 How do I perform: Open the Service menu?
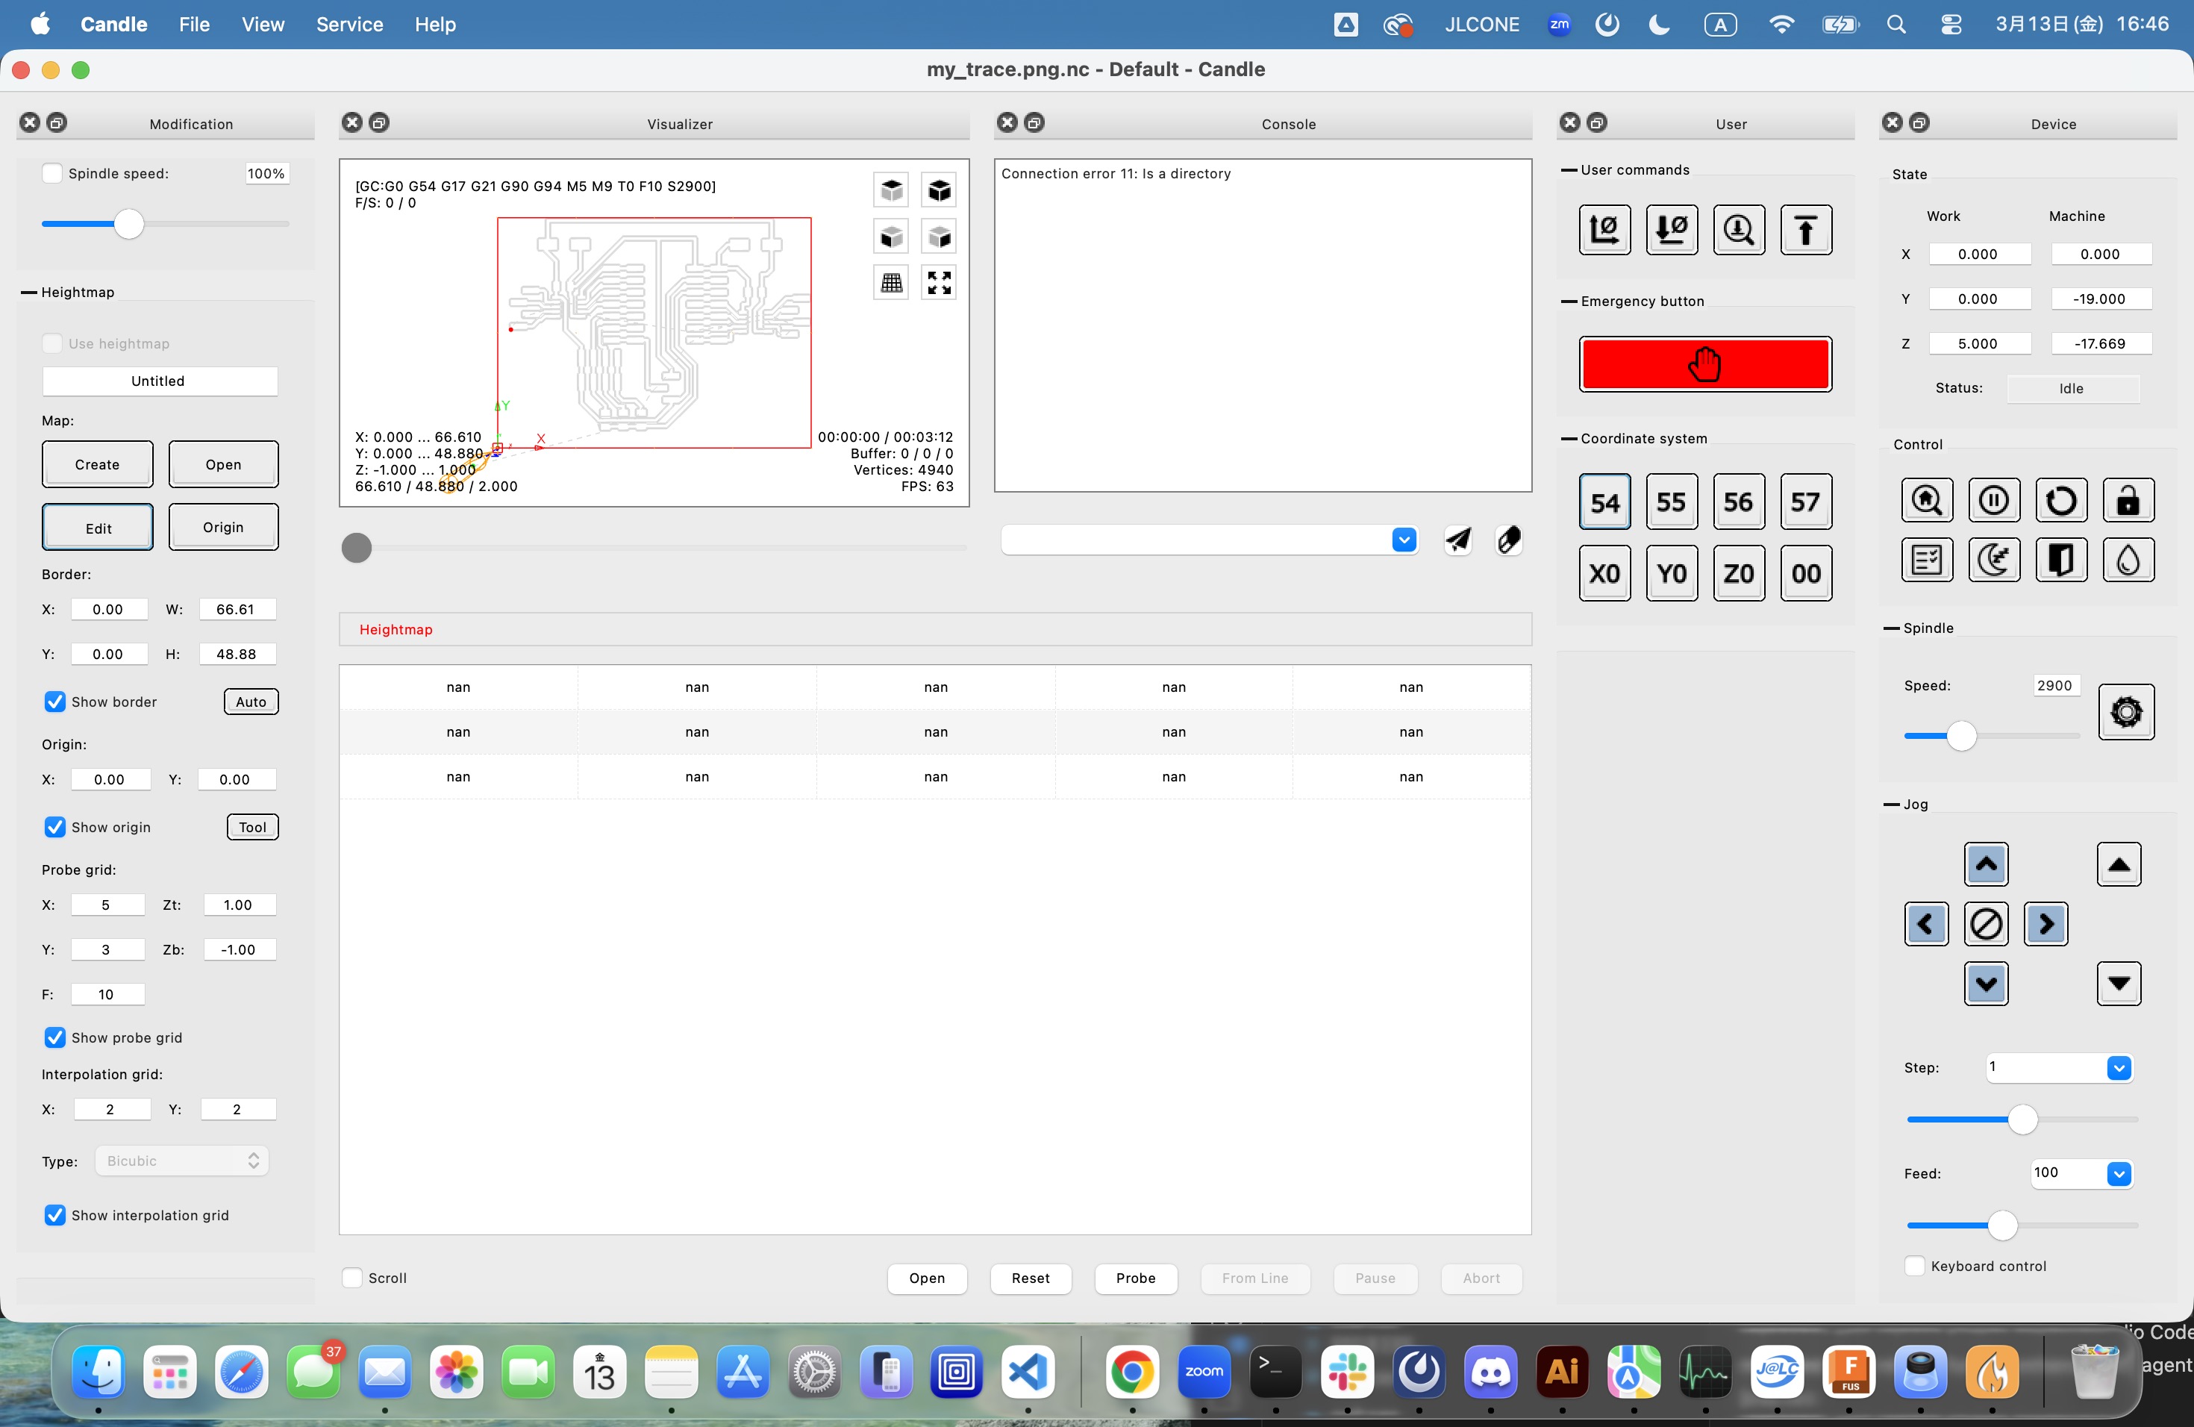(349, 24)
